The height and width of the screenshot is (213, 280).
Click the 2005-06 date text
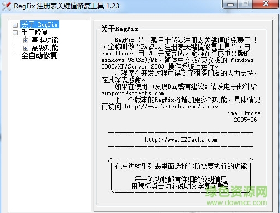[x=245, y=120]
